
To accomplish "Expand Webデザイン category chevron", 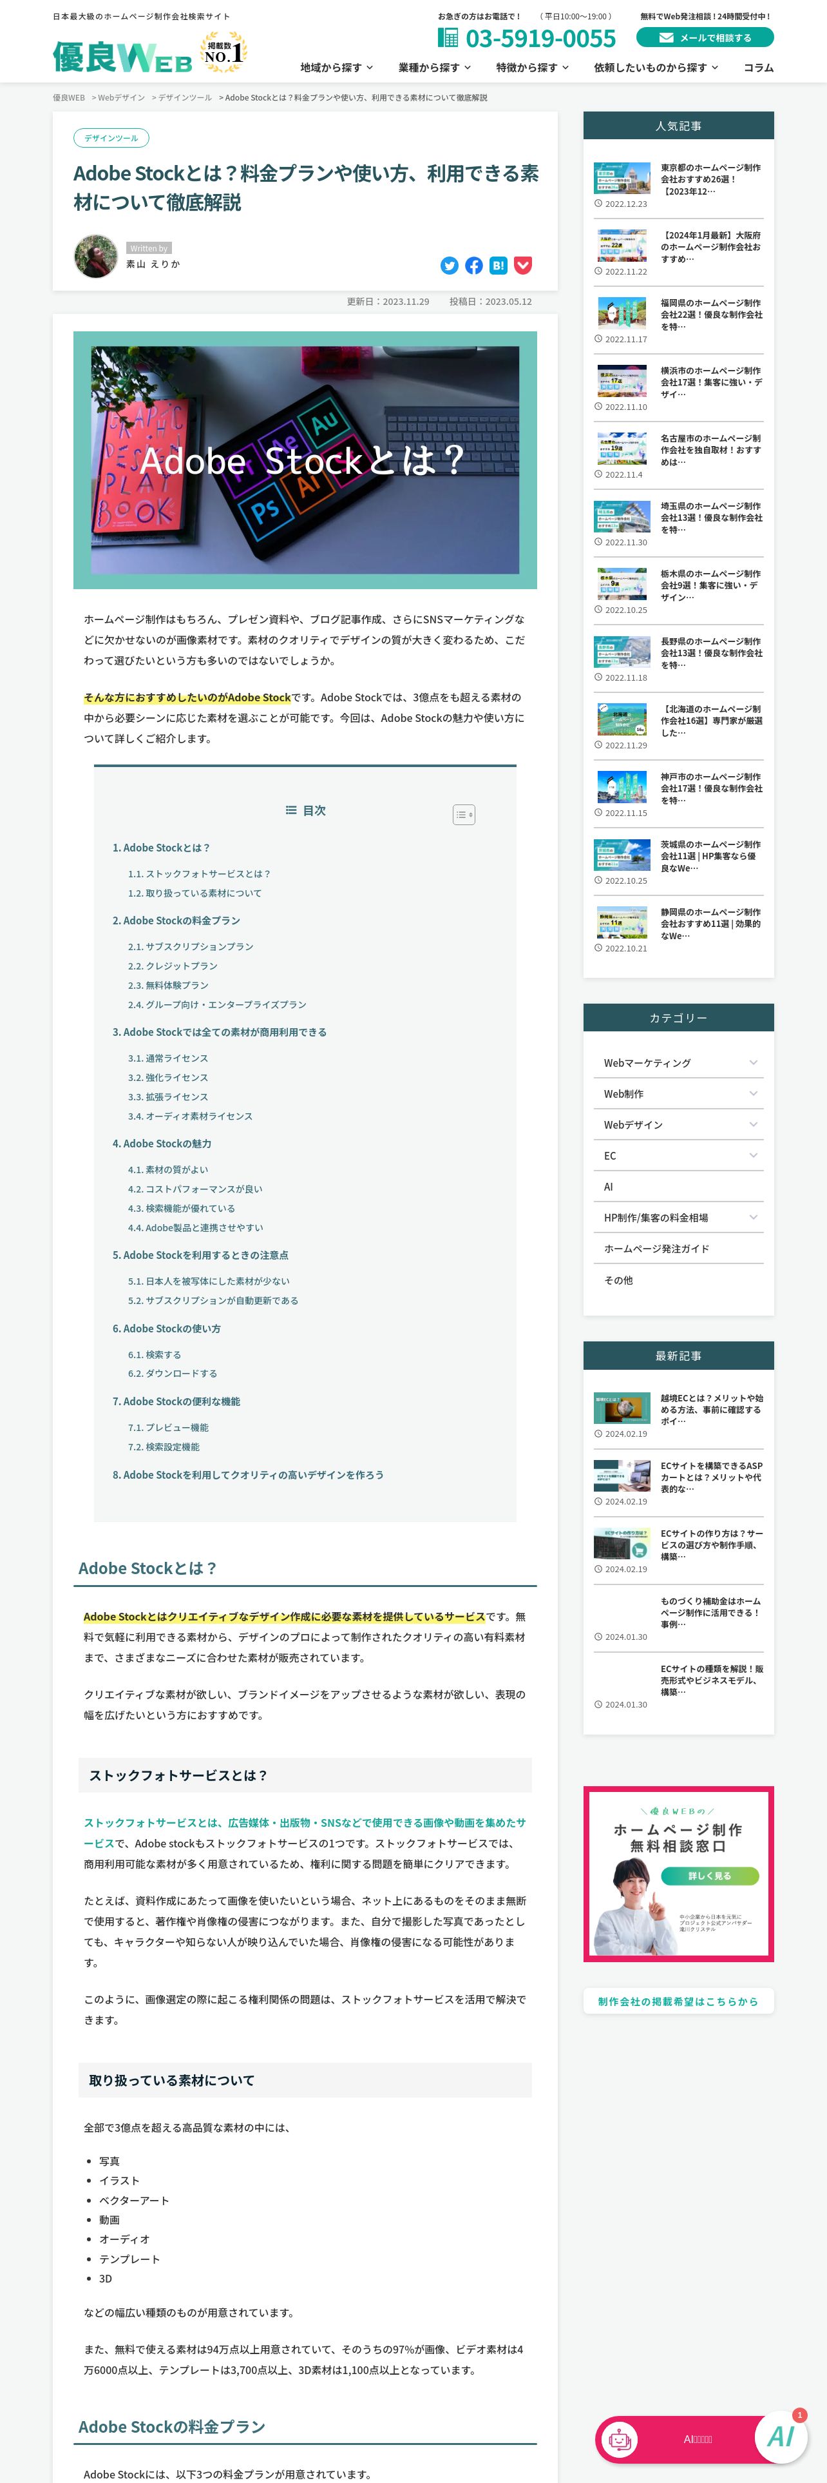I will click(753, 1124).
